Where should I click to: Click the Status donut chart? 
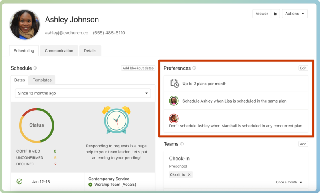pyautogui.click(x=36, y=125)
